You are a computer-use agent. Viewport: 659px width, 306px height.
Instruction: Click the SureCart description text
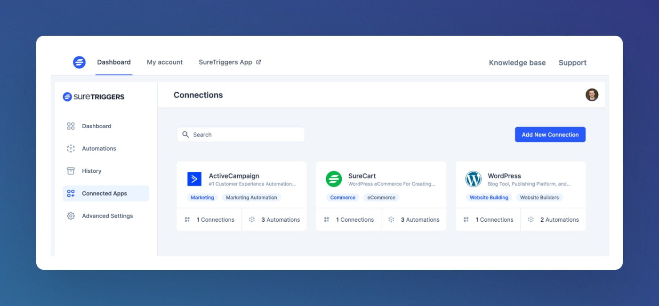(x=392, y=184)
